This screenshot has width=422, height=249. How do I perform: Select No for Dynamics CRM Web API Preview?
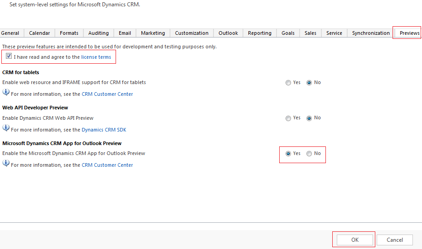click(309, 118)
